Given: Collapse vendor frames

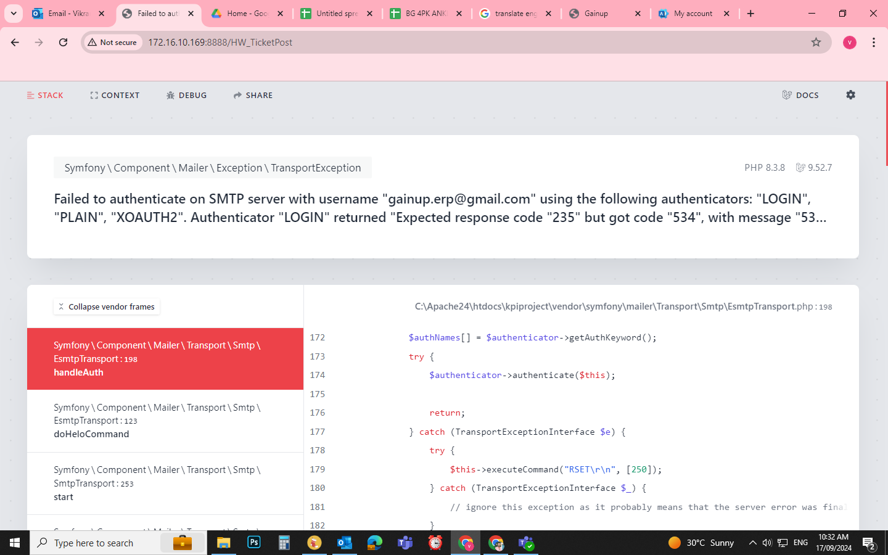Looking at the screenshot, I should click(106, 306).
